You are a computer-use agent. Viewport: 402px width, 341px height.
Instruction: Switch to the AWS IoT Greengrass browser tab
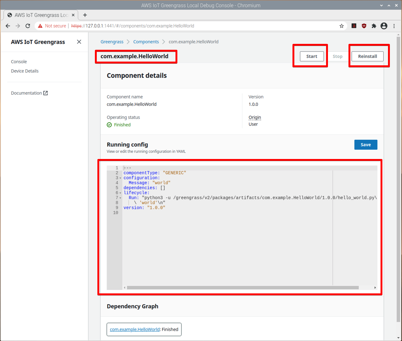[37, 15]
